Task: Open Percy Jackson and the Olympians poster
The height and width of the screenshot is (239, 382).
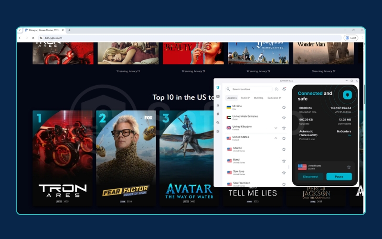Action: click(x=316, y=196)
